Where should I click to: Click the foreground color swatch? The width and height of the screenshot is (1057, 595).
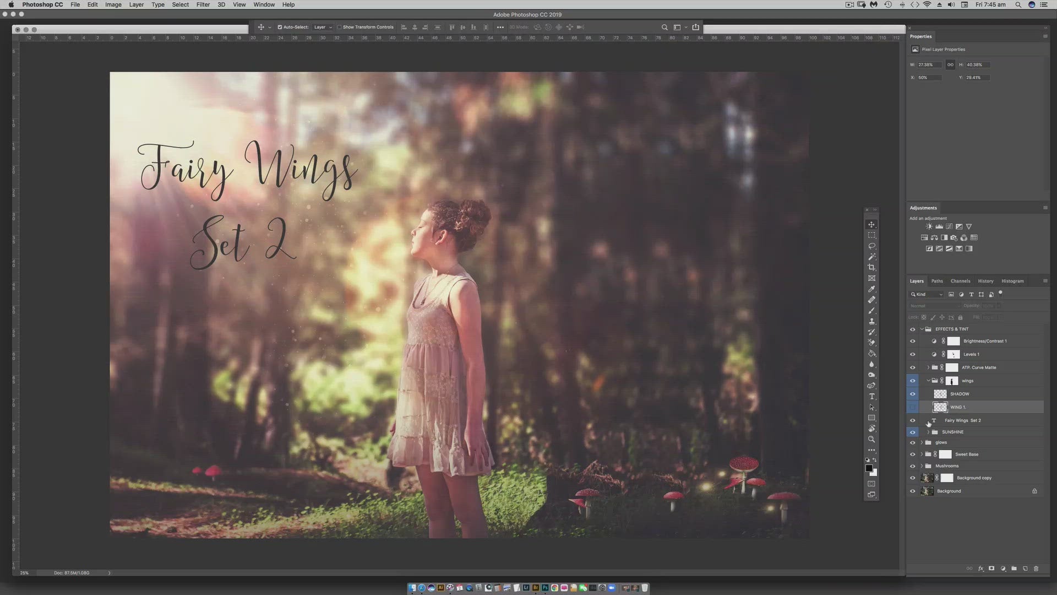coord(869,468)
